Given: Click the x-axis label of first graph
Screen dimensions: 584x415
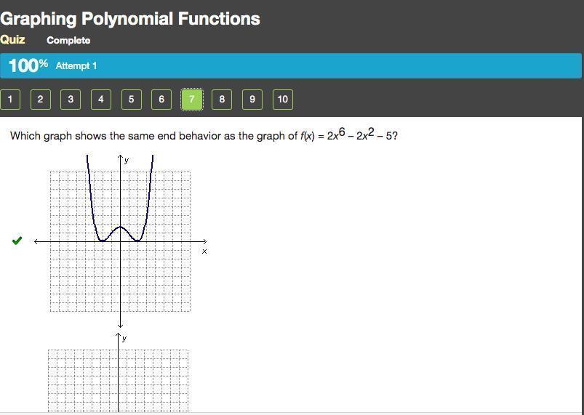Looking at the screenshot, I should point(204,251).
